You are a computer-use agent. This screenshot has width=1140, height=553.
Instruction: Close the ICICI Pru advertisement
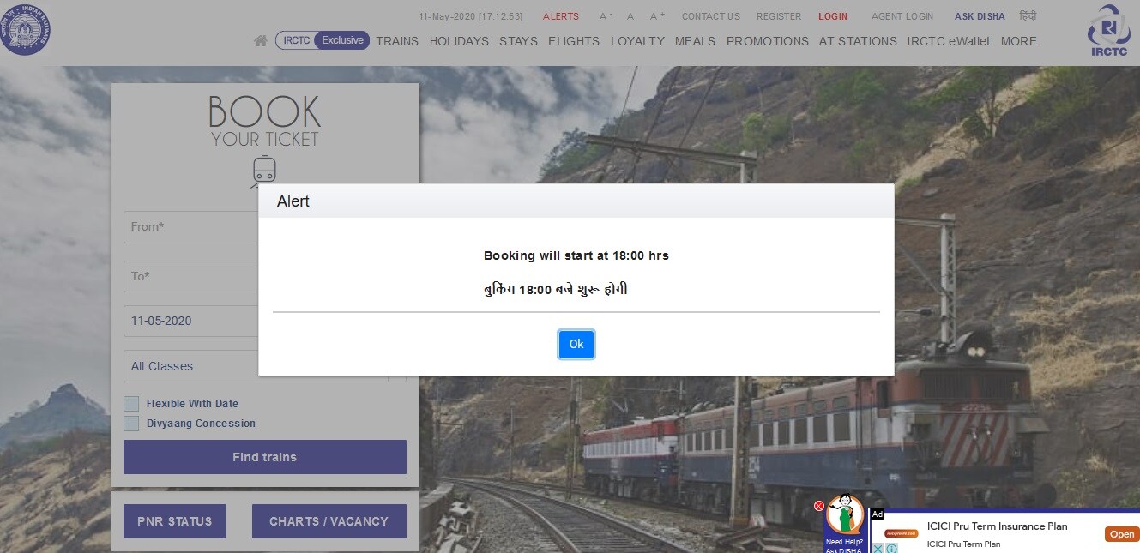pos(878,548)
